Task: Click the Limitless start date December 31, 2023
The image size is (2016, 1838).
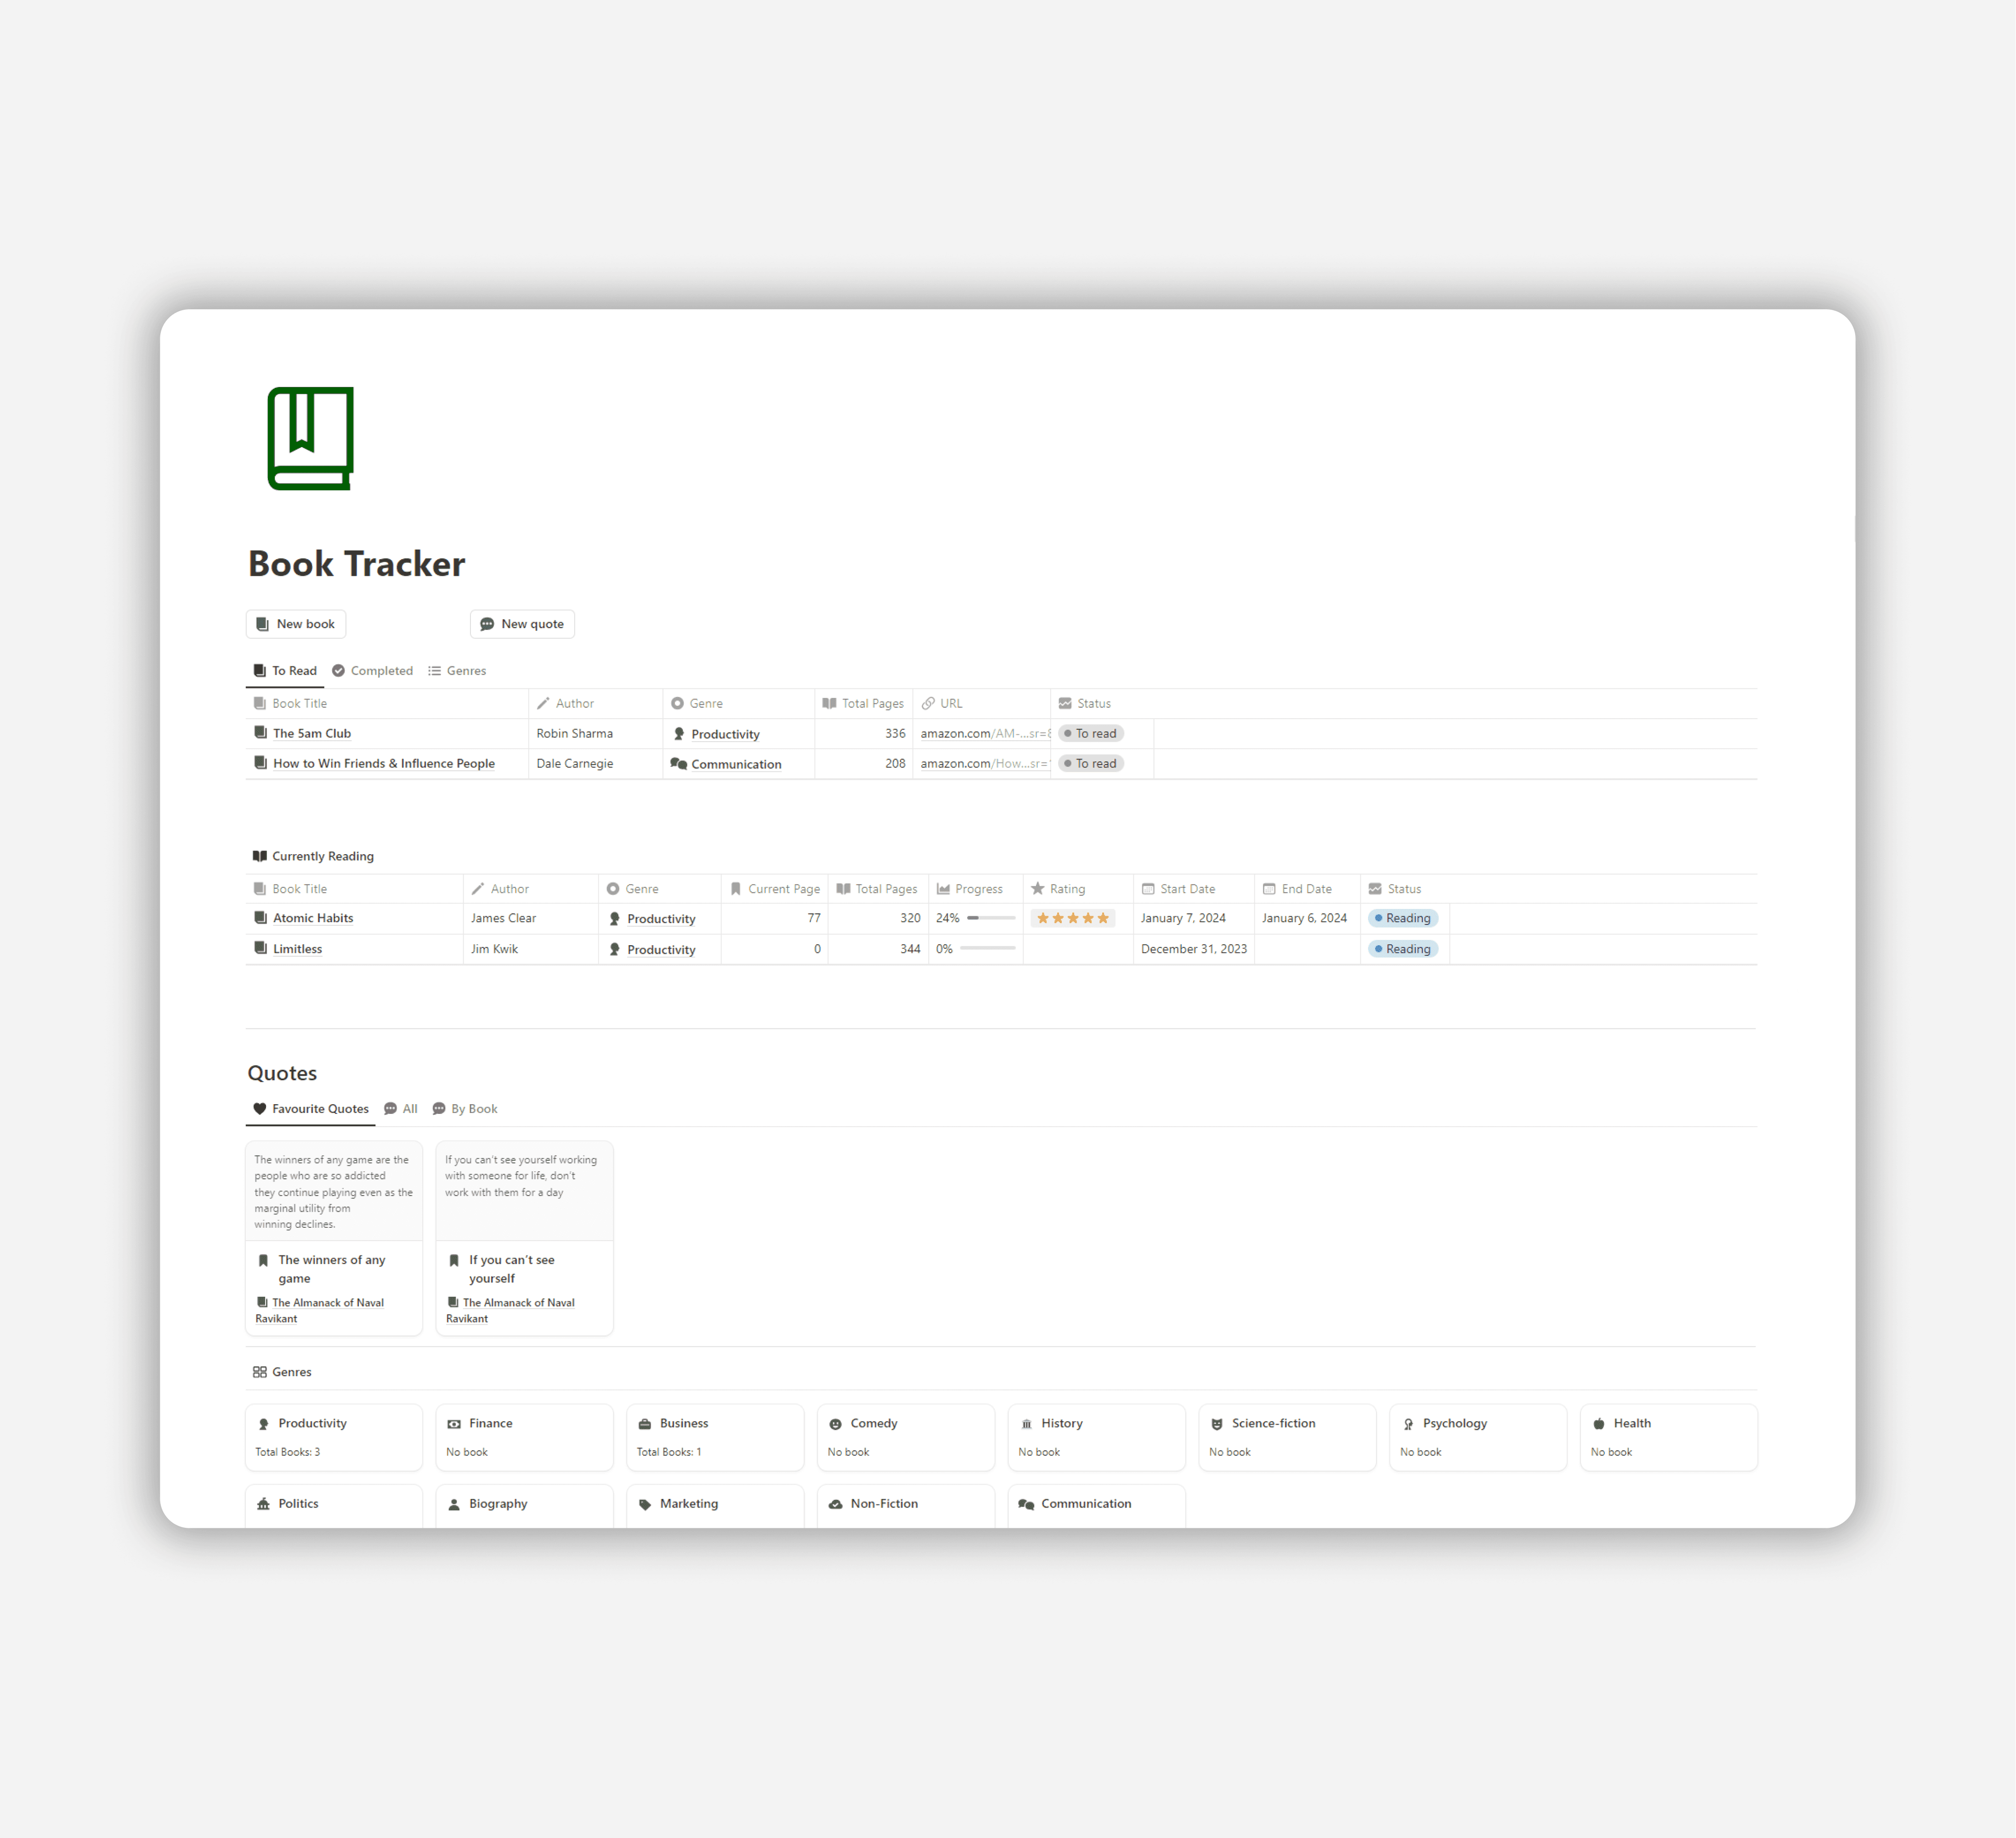Action: coord(1194,949)
